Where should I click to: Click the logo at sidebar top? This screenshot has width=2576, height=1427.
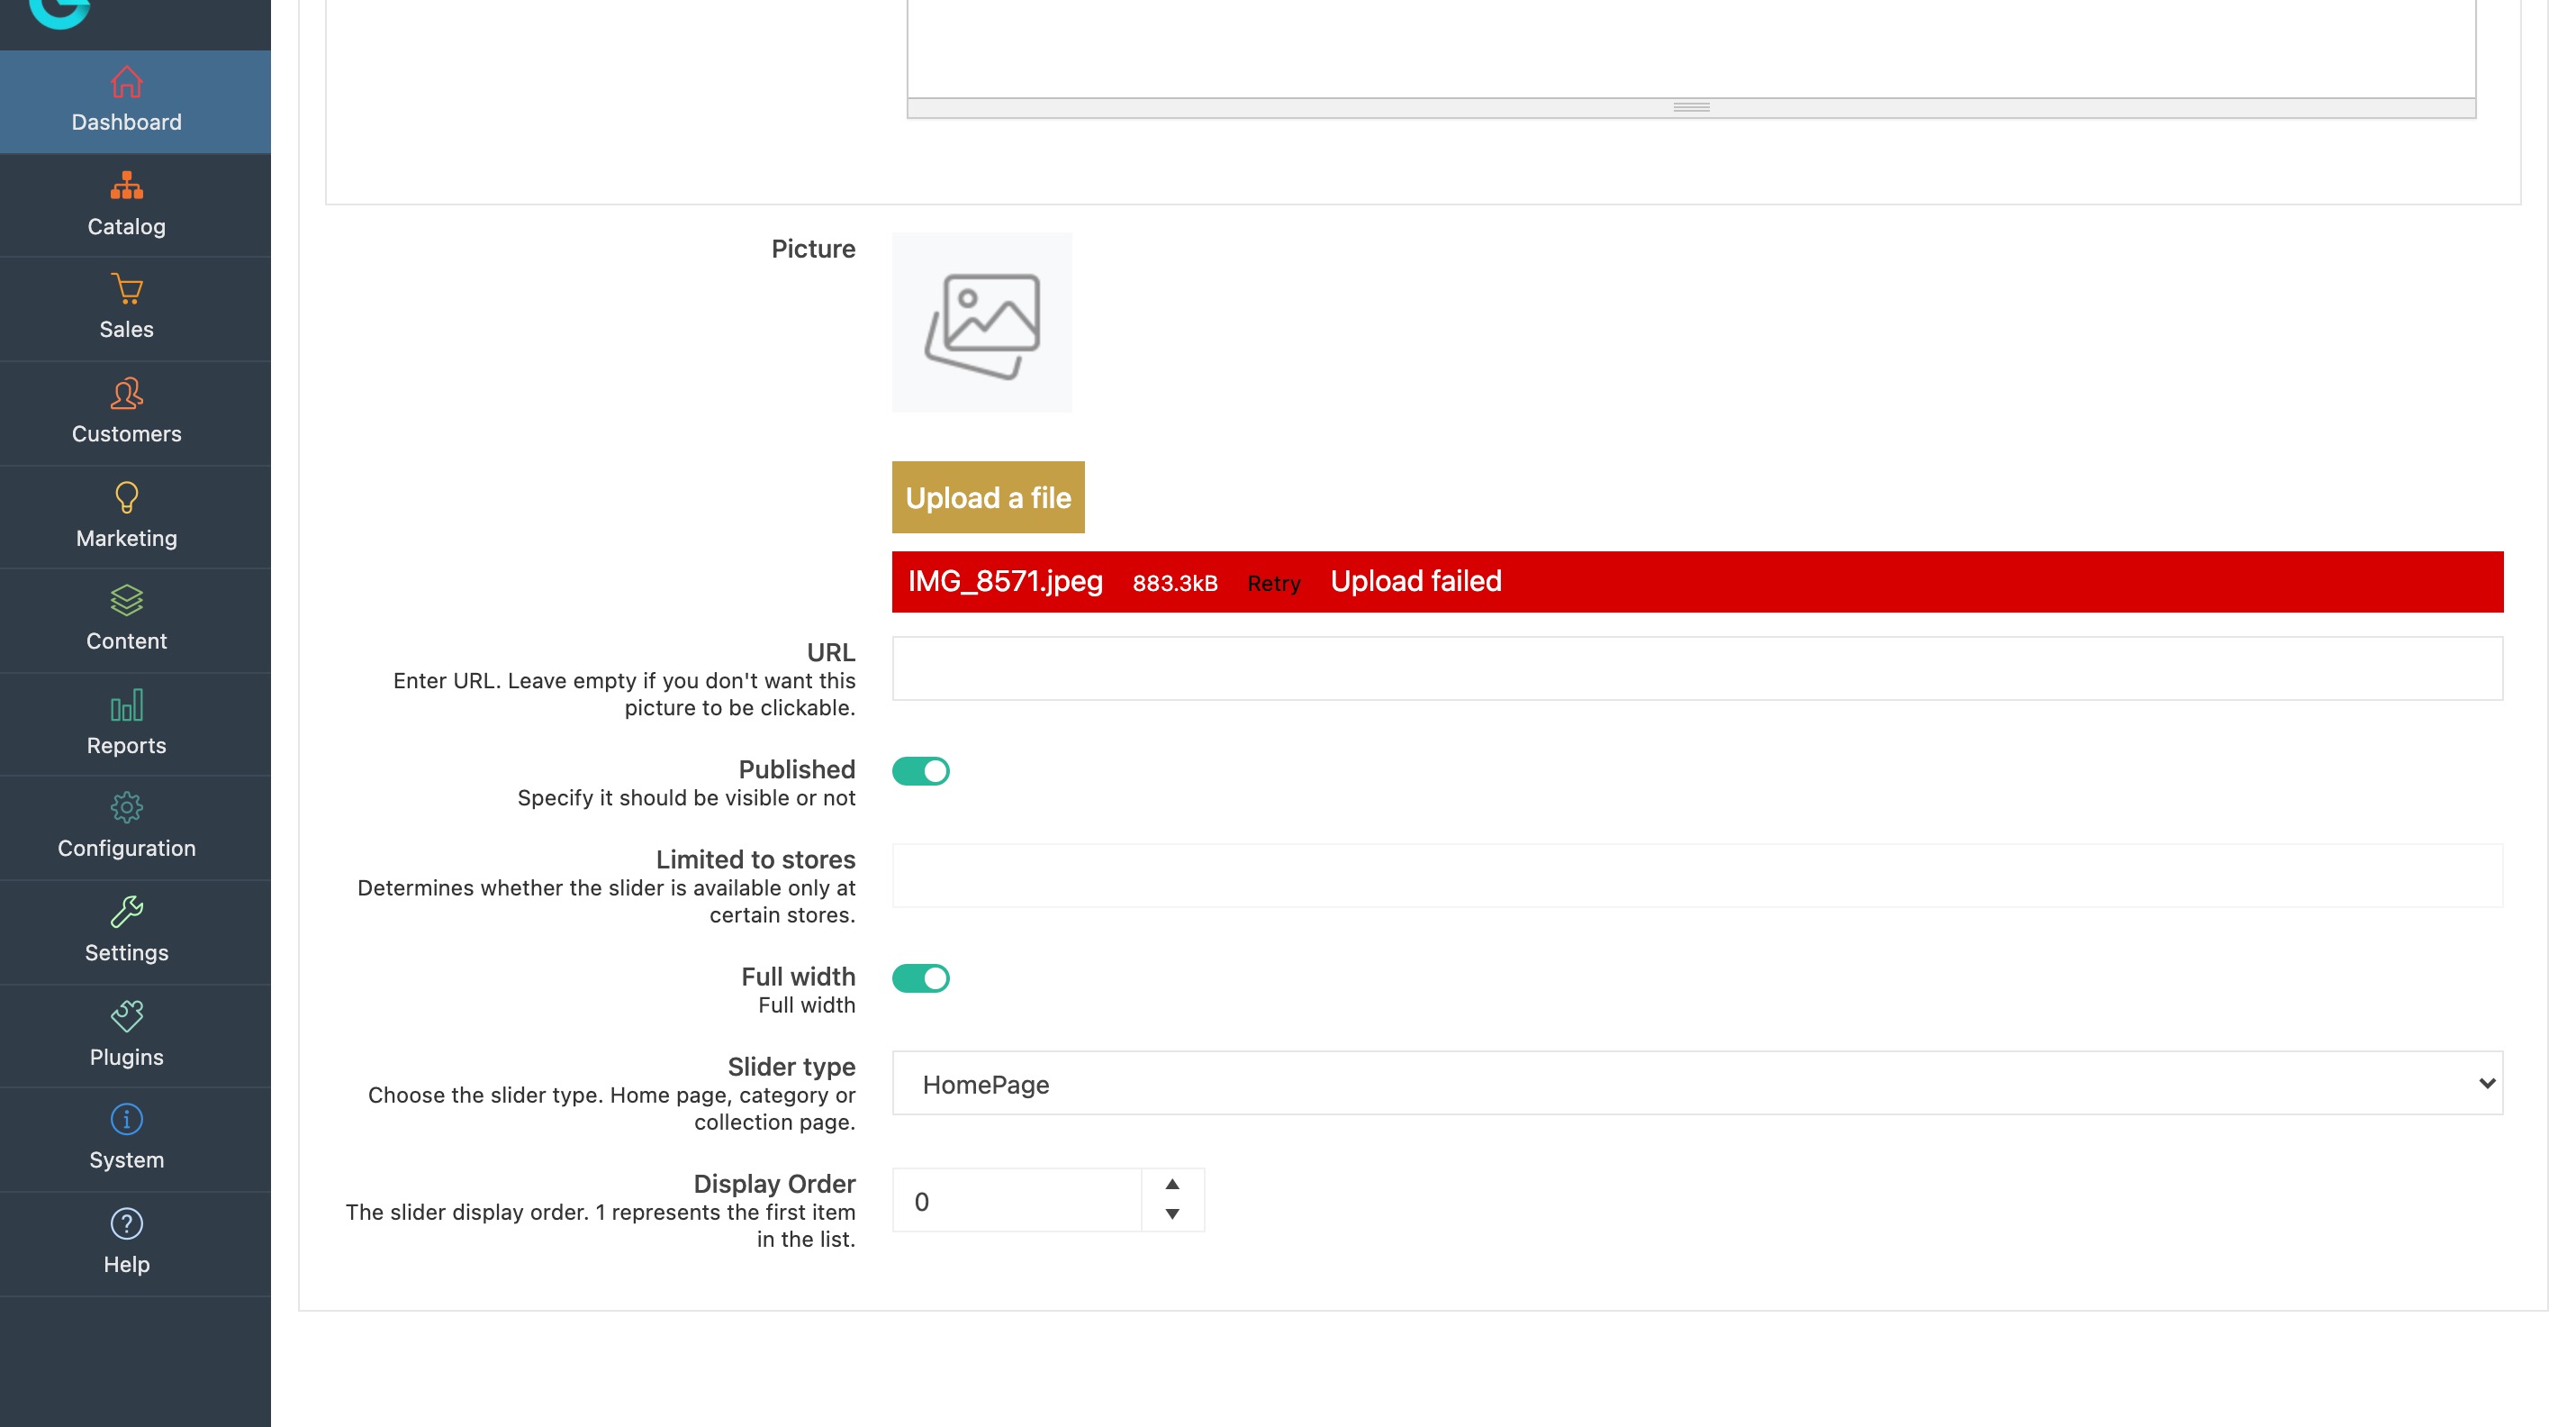(x=60, y=12)
